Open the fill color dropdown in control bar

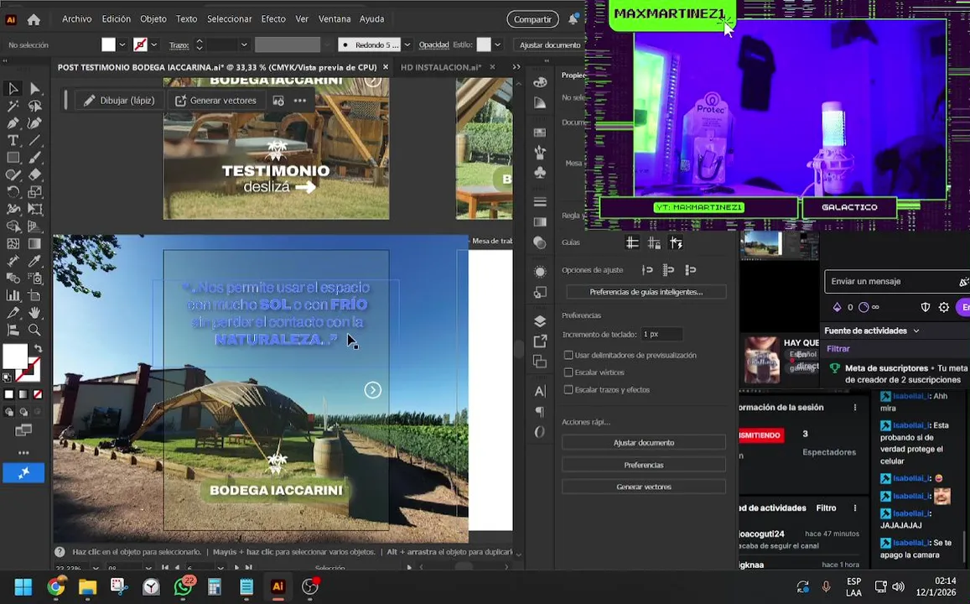(122, 44)
